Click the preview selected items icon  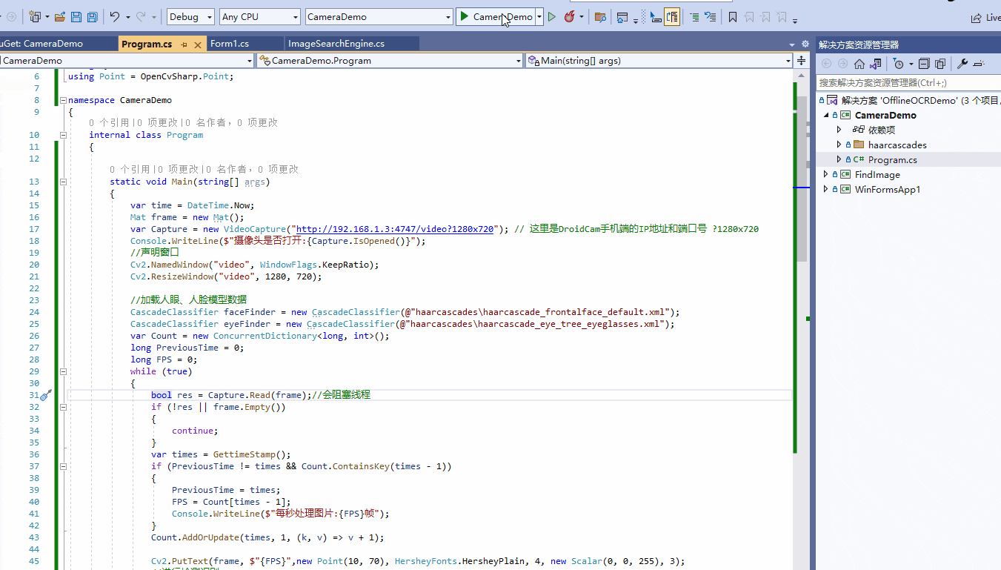(979, 64)
